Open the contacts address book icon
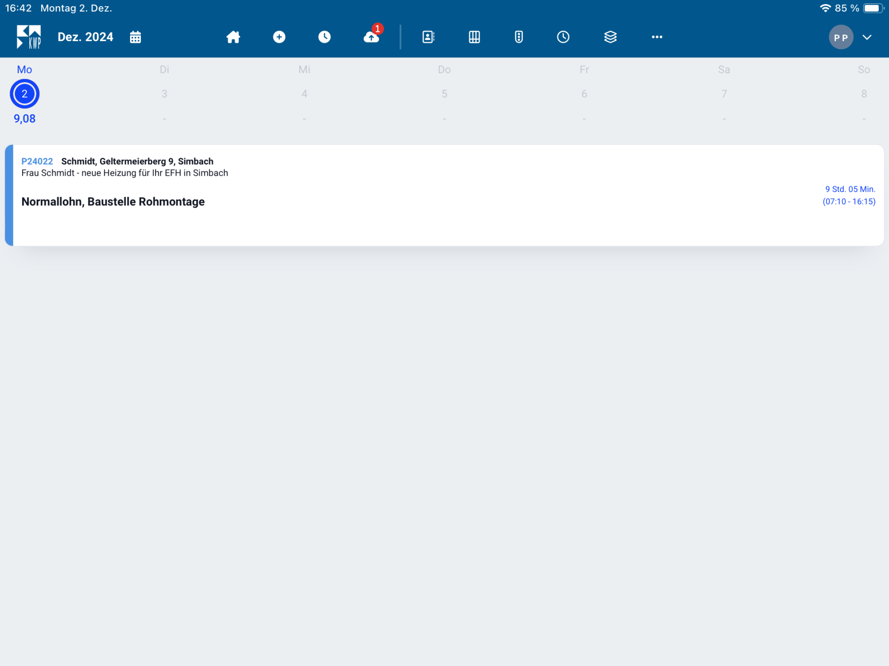 point(428,37)
